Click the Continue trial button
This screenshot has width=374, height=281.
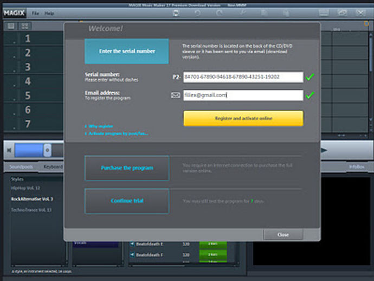pyautogui.click(x=127, y=201)
